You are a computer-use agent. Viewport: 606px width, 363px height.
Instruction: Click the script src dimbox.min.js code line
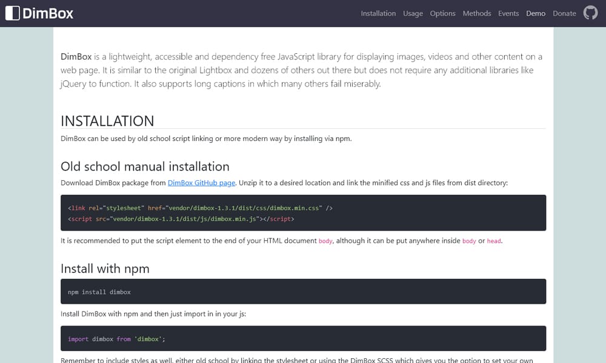(181, 219)
